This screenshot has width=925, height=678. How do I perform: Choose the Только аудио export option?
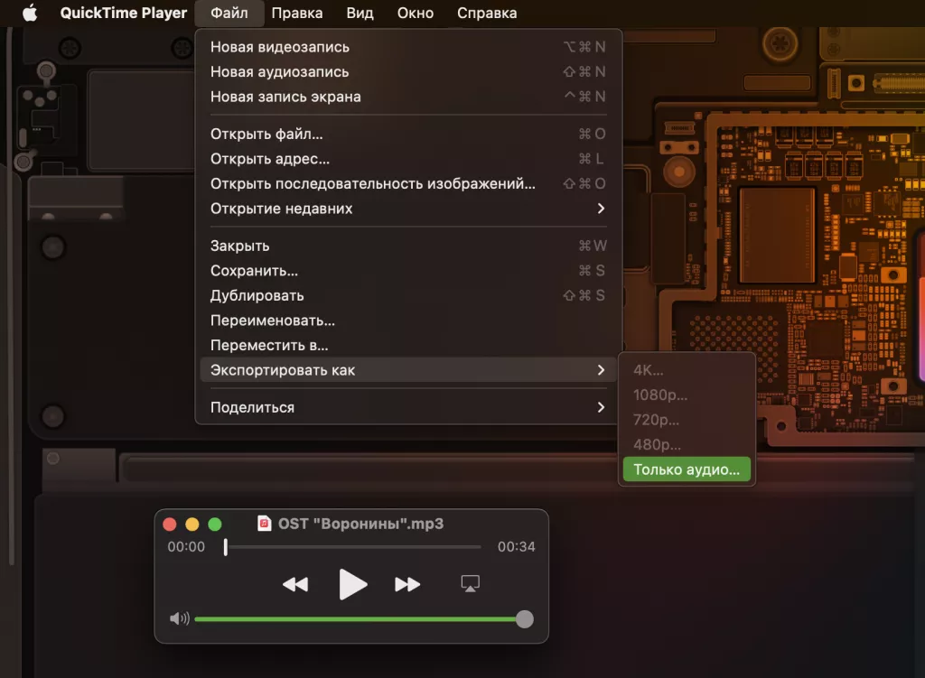point(686,469)
